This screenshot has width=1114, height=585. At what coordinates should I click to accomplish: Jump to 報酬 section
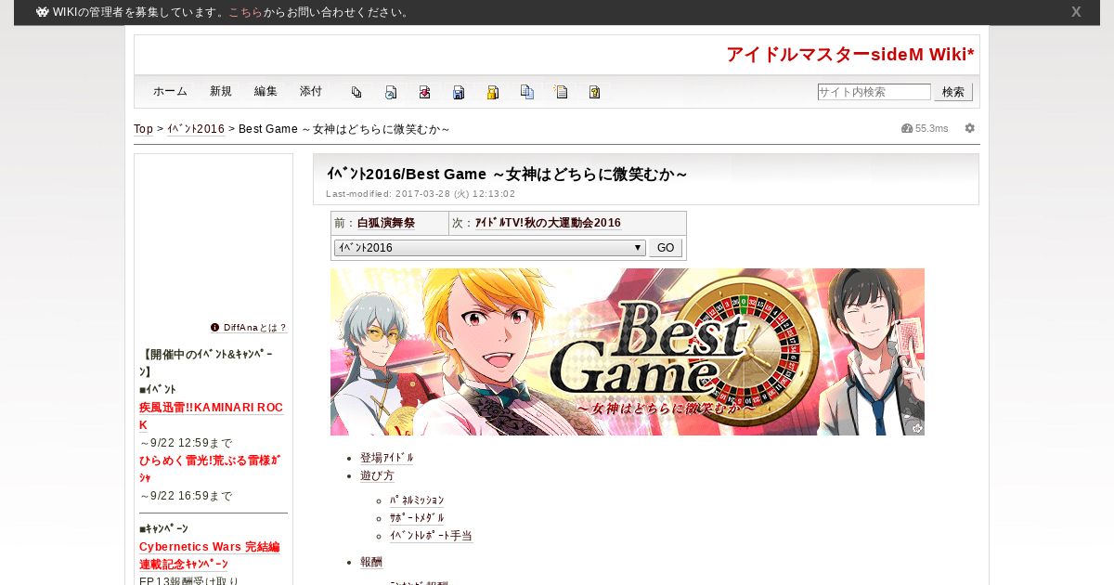tap(371, 562)
